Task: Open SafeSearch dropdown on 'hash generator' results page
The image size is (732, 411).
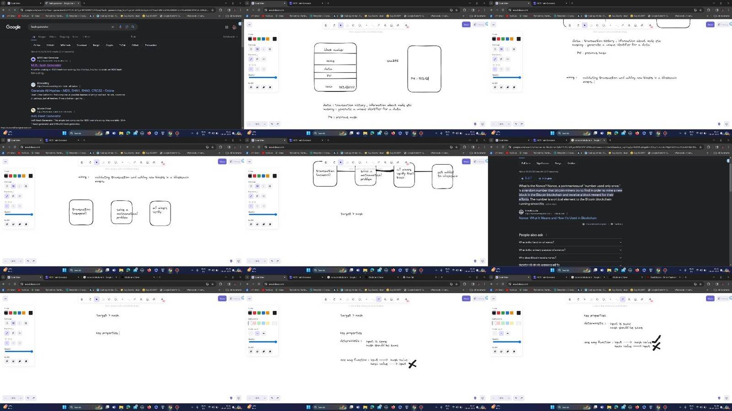Action: pyautogui.click(x=230, y=37)
